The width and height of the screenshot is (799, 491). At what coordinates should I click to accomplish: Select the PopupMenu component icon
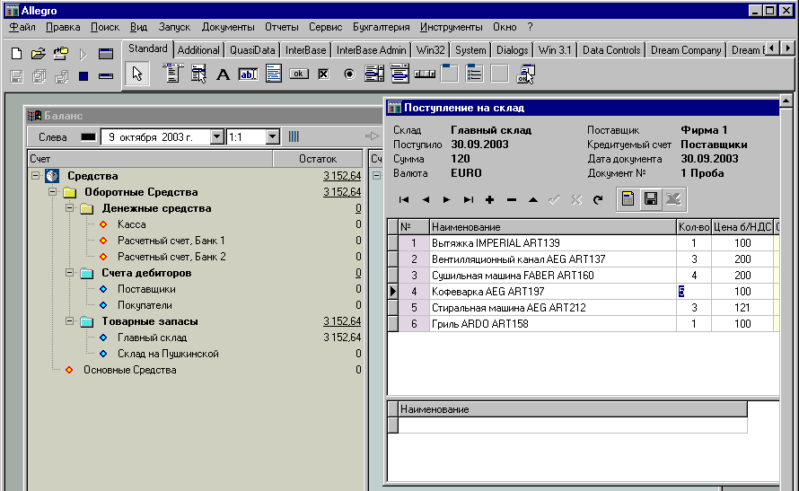click(198, 74)
